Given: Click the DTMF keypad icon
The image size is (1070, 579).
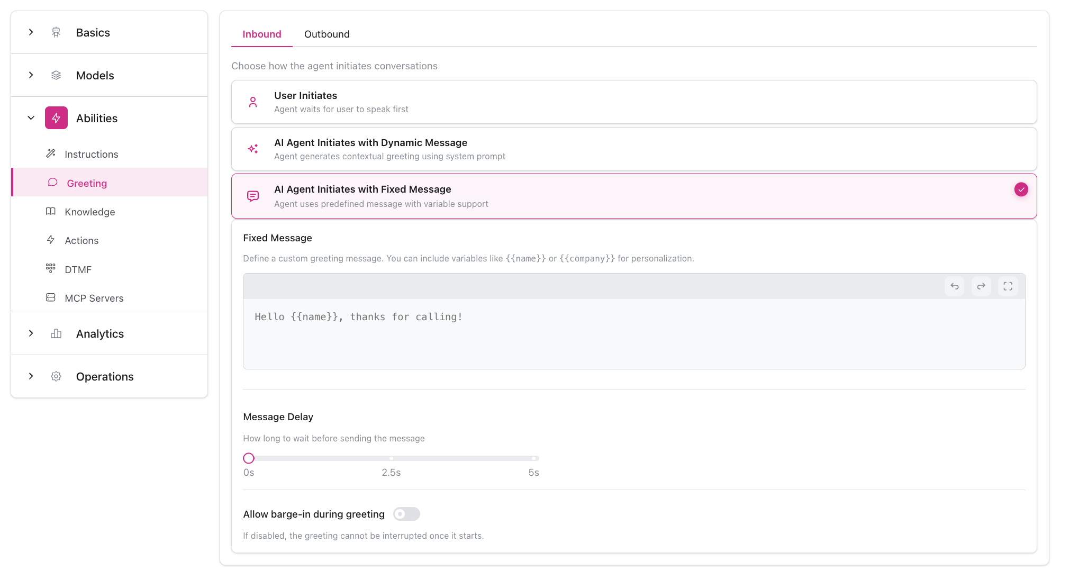Looking at the screenshot, I should click(x=51, y=269).
